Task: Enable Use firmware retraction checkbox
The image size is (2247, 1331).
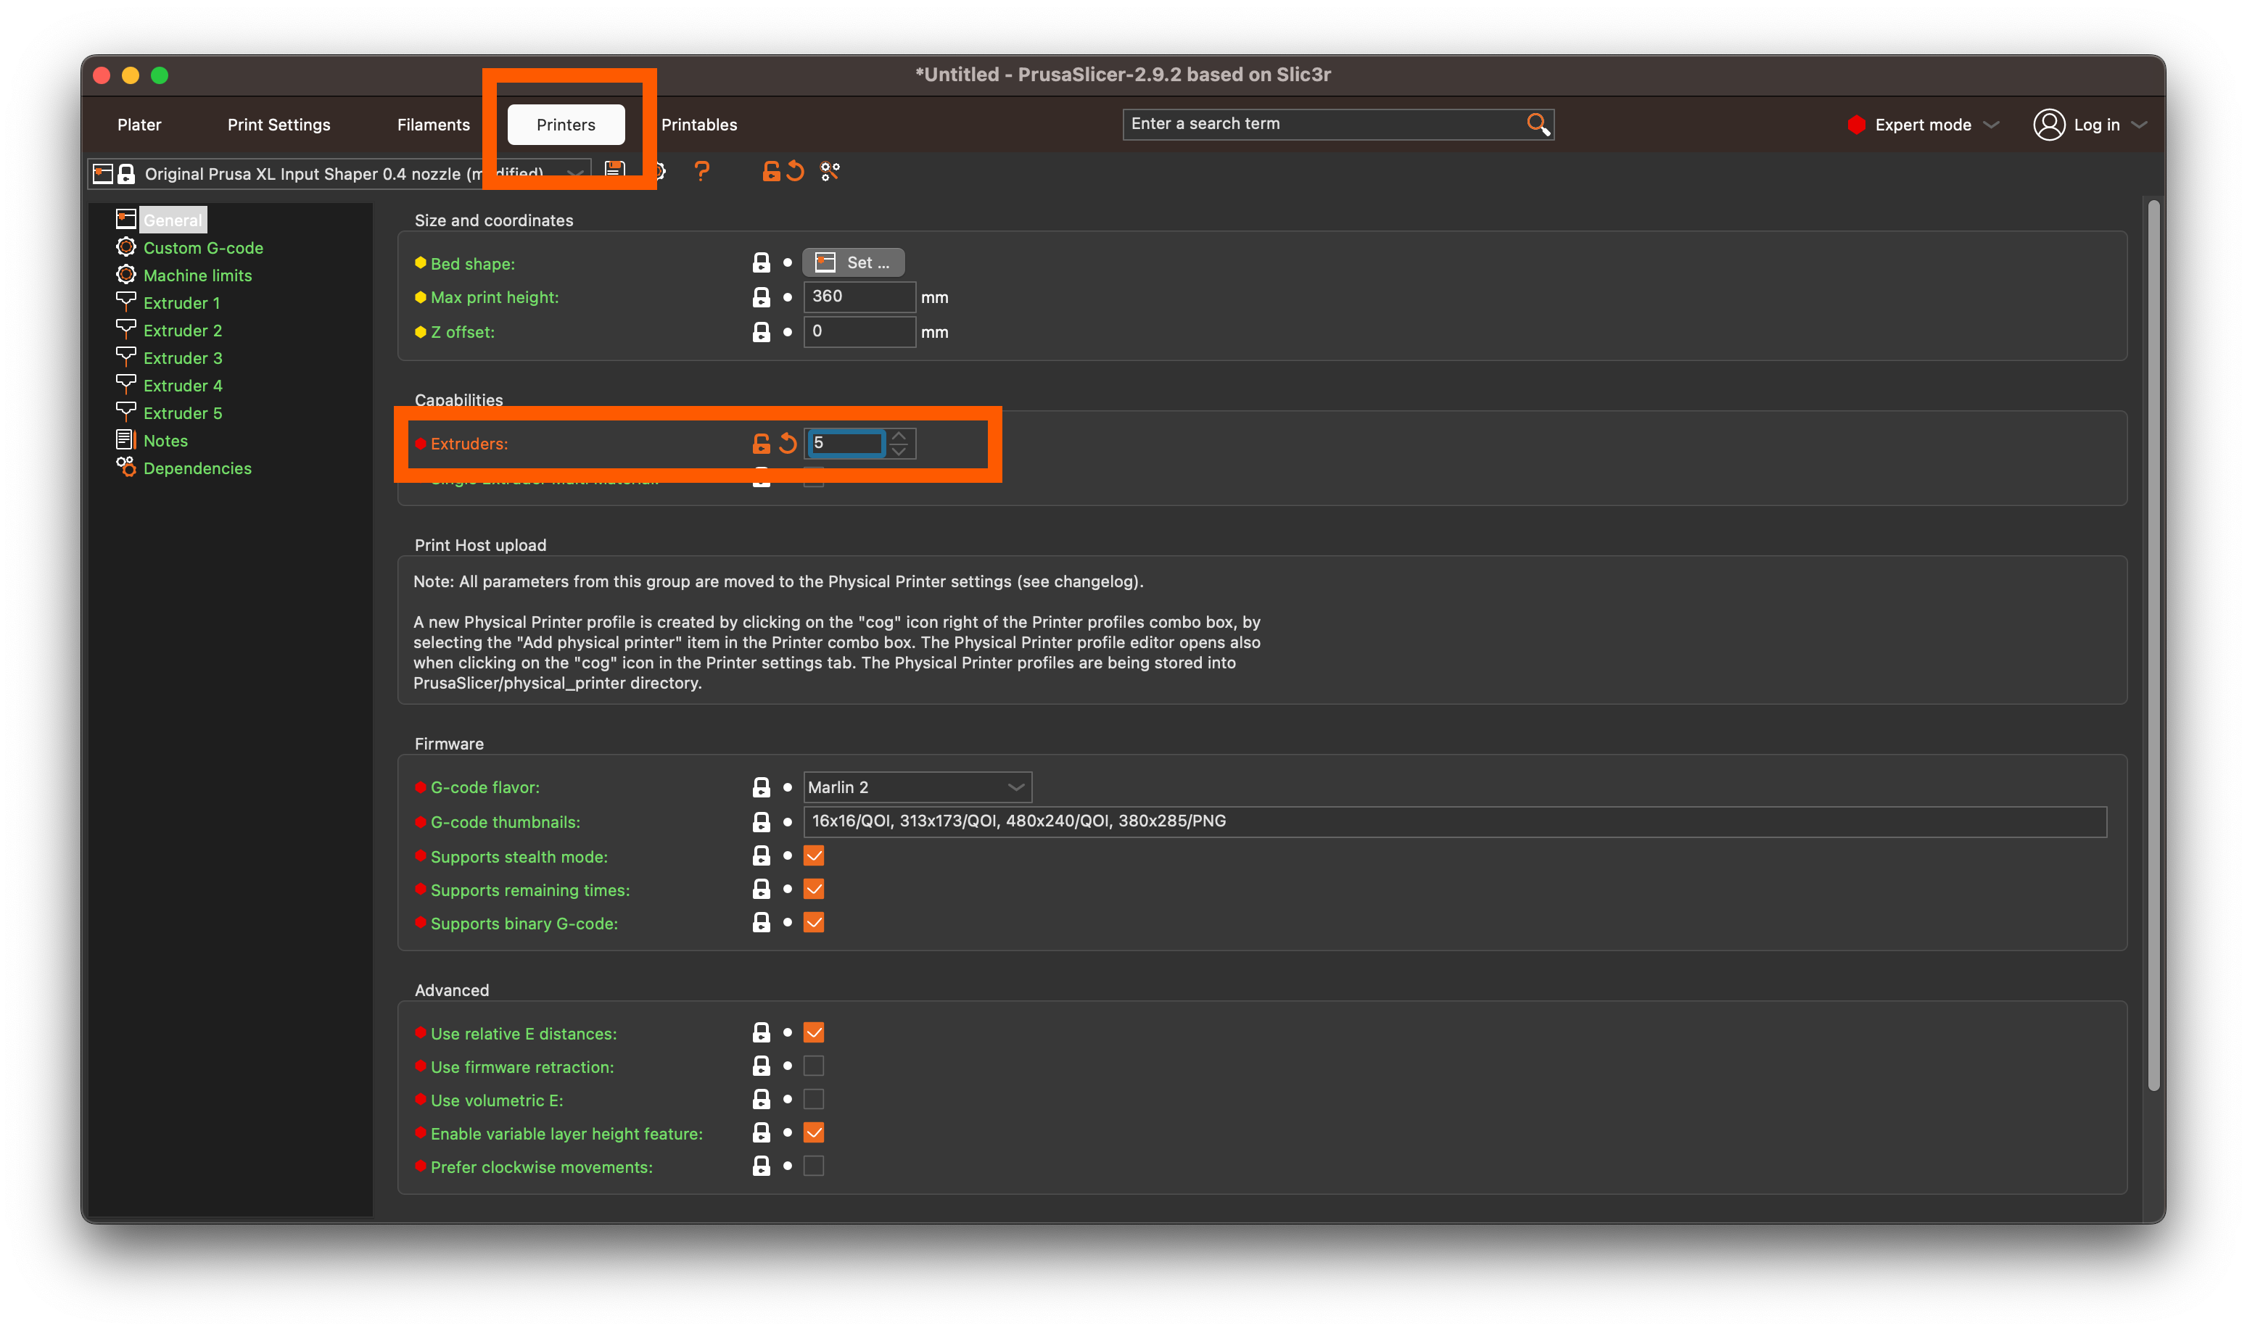Action: [x=814, y=1066]
